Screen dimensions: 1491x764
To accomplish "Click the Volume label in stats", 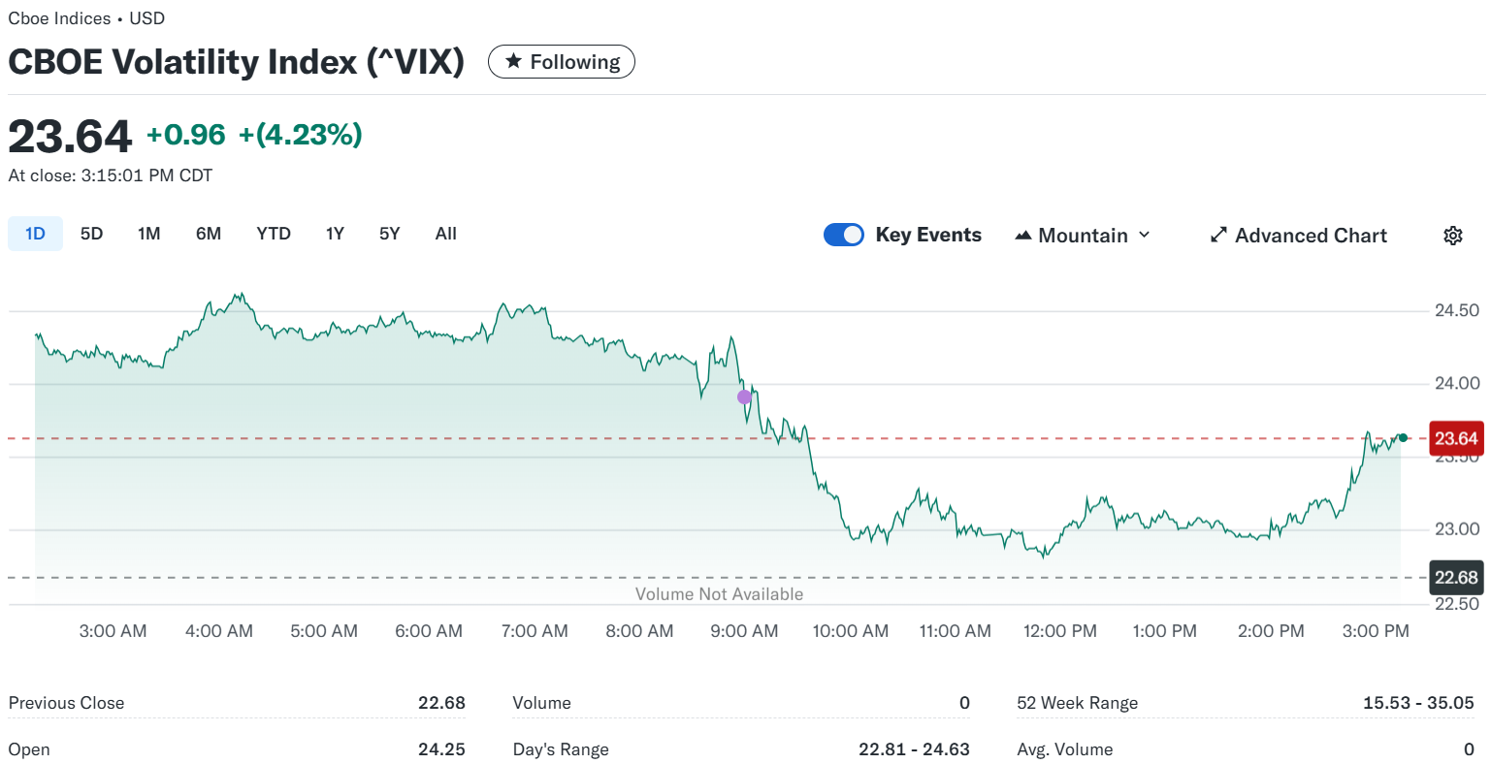I will click(541, 703).
